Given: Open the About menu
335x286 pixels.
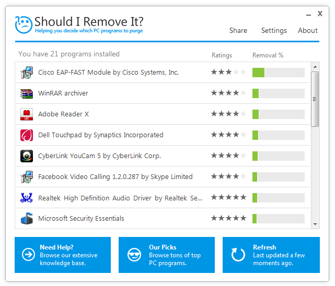Looking at the screenshot, I should point(308,30).
